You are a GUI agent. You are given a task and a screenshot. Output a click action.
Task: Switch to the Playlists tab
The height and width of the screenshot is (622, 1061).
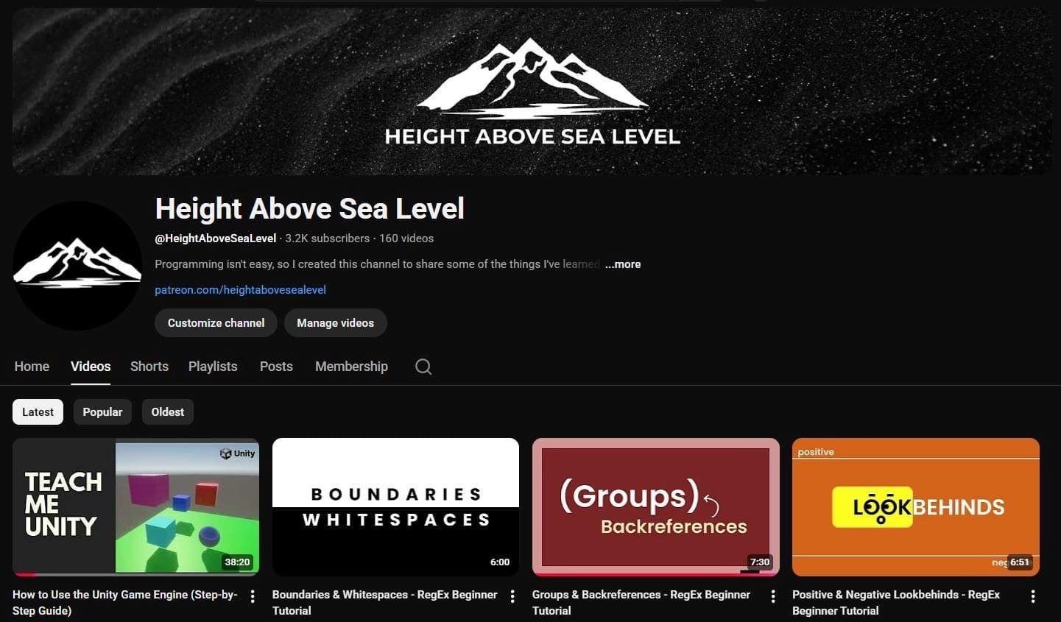(x=213, y=367)
